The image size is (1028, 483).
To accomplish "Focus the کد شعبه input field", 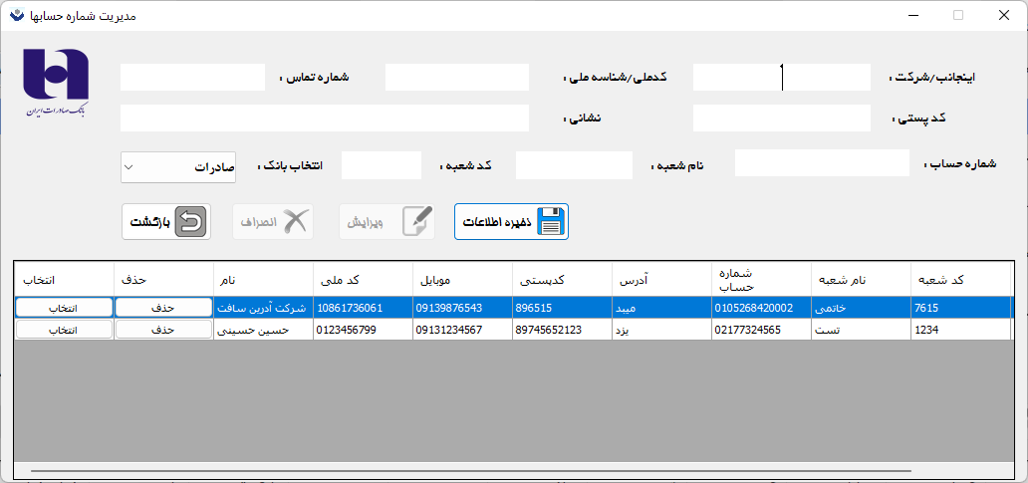I will (382, 165).
